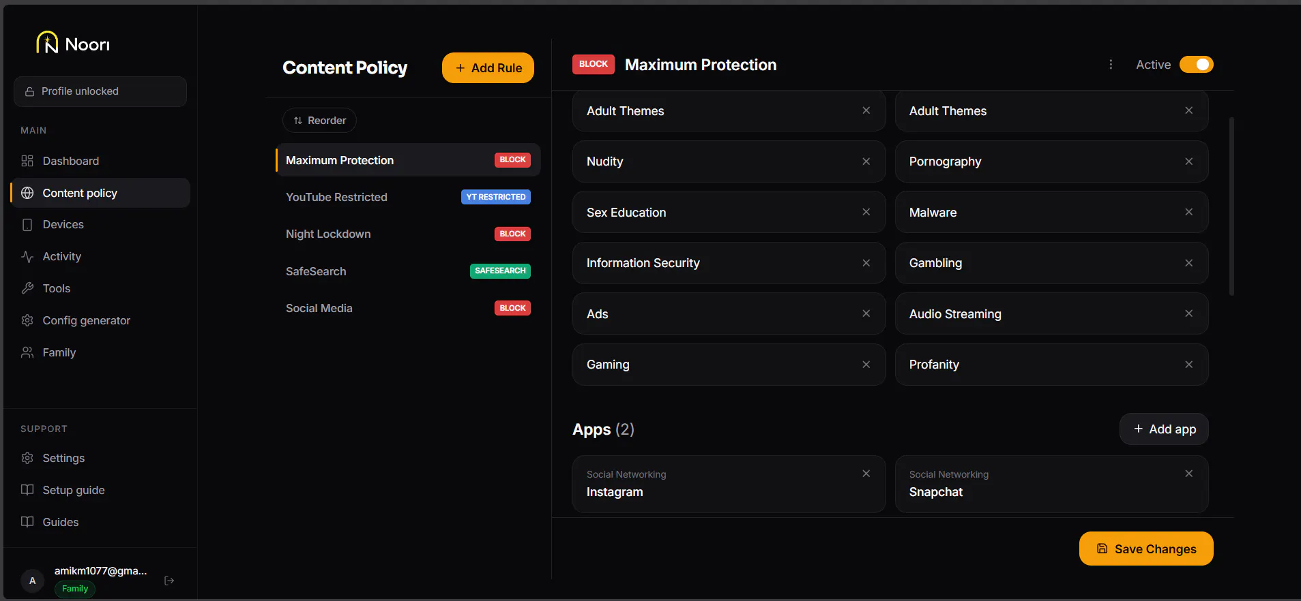Remove the Pornography category
The image size is (1301, 601).
(x=1188, y=161)
